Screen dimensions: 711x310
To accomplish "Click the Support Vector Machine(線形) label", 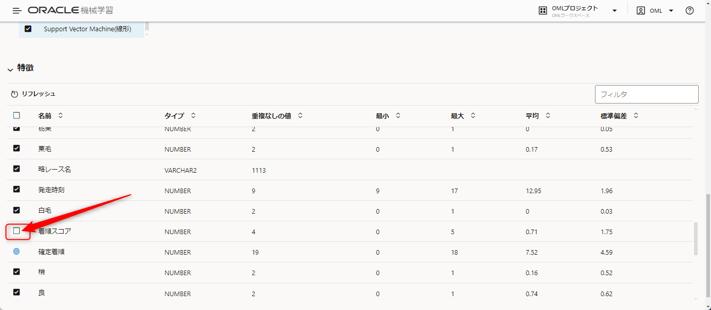I will (87, 29).
